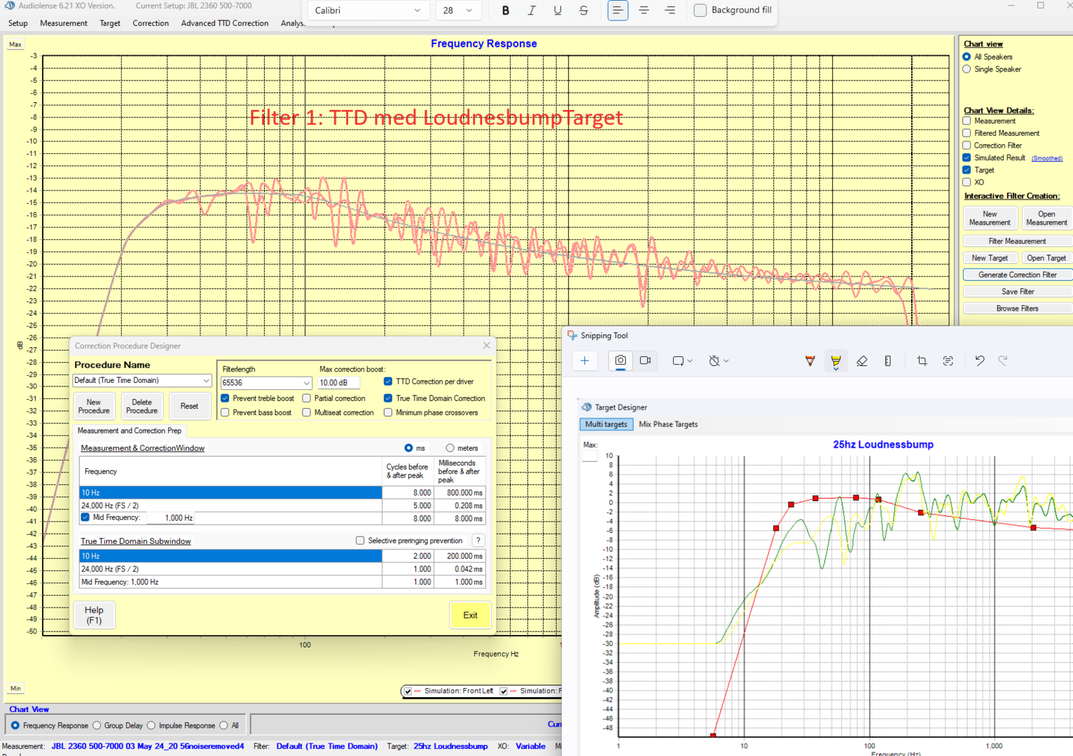Switch to video record mode
Viewport: 1073px width, 756px height.
(645, 360)
